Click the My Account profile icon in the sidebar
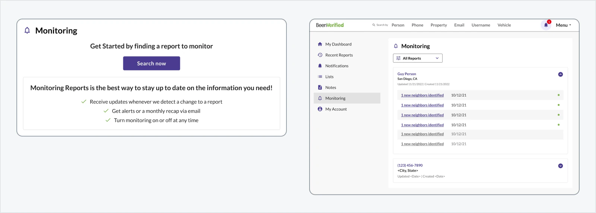This screenshot has width=596, height=213. [x=320, y=109]
